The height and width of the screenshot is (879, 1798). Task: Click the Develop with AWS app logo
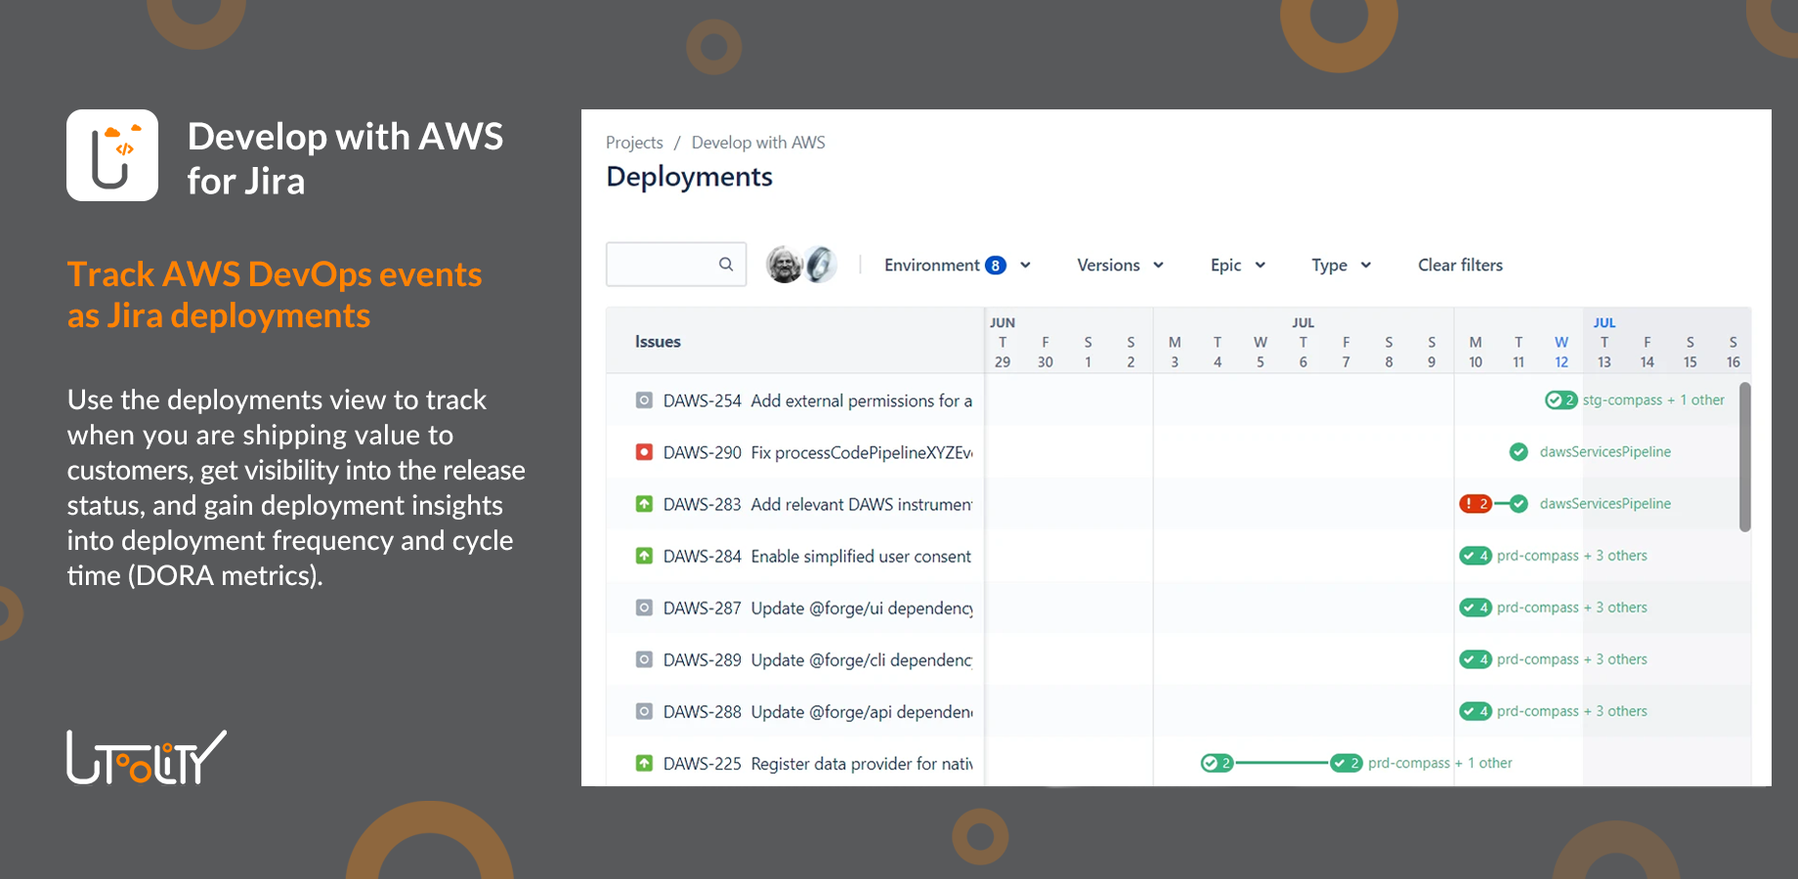click(112, 155)
